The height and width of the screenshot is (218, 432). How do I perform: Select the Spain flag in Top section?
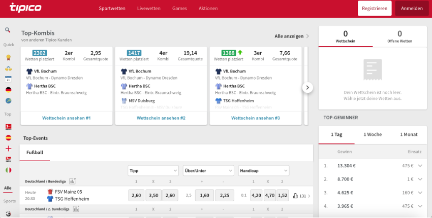pos(8,137)
